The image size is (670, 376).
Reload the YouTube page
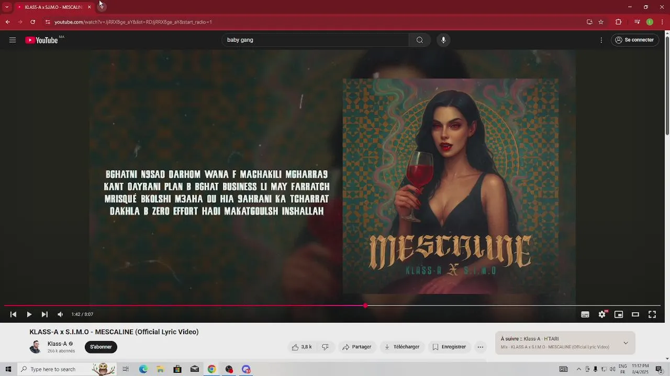[x=32, y=22]
